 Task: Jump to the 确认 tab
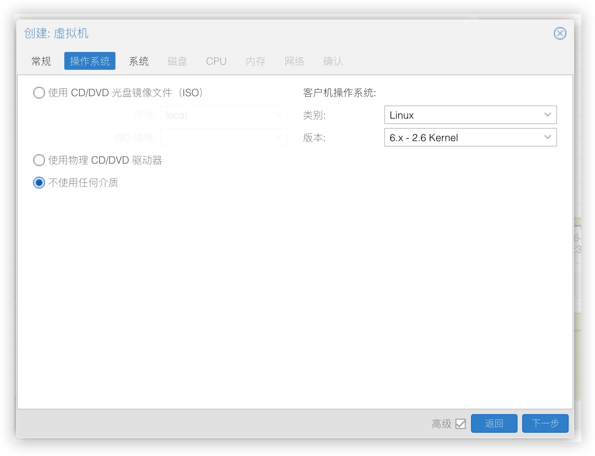(333, 61)
